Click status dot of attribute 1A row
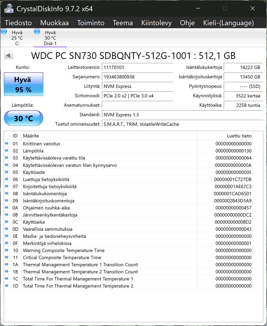267x326 pixels. (7, 264)
